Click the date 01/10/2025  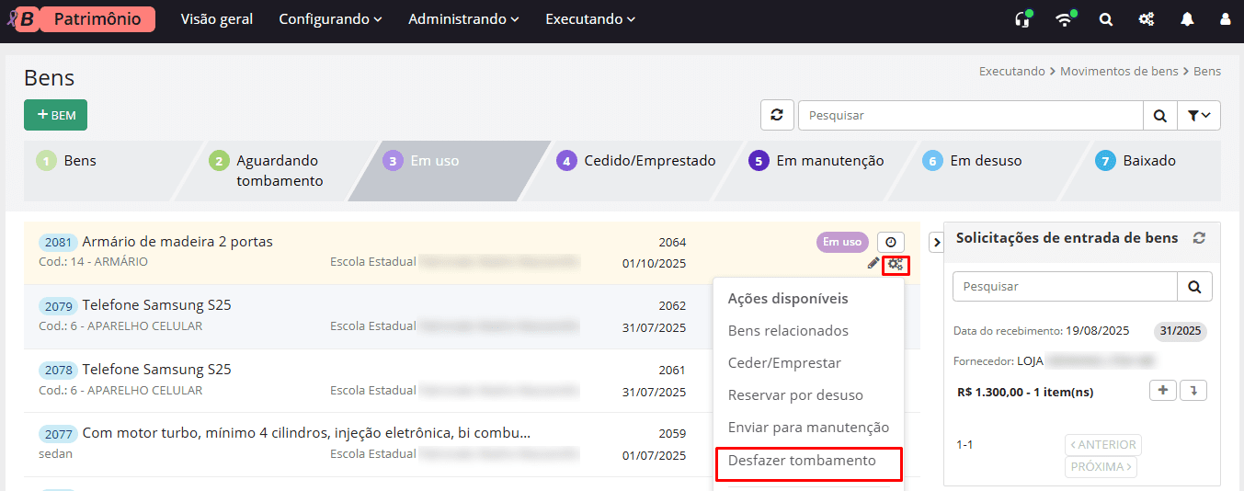pyautogui.click(x=654, y=264)
